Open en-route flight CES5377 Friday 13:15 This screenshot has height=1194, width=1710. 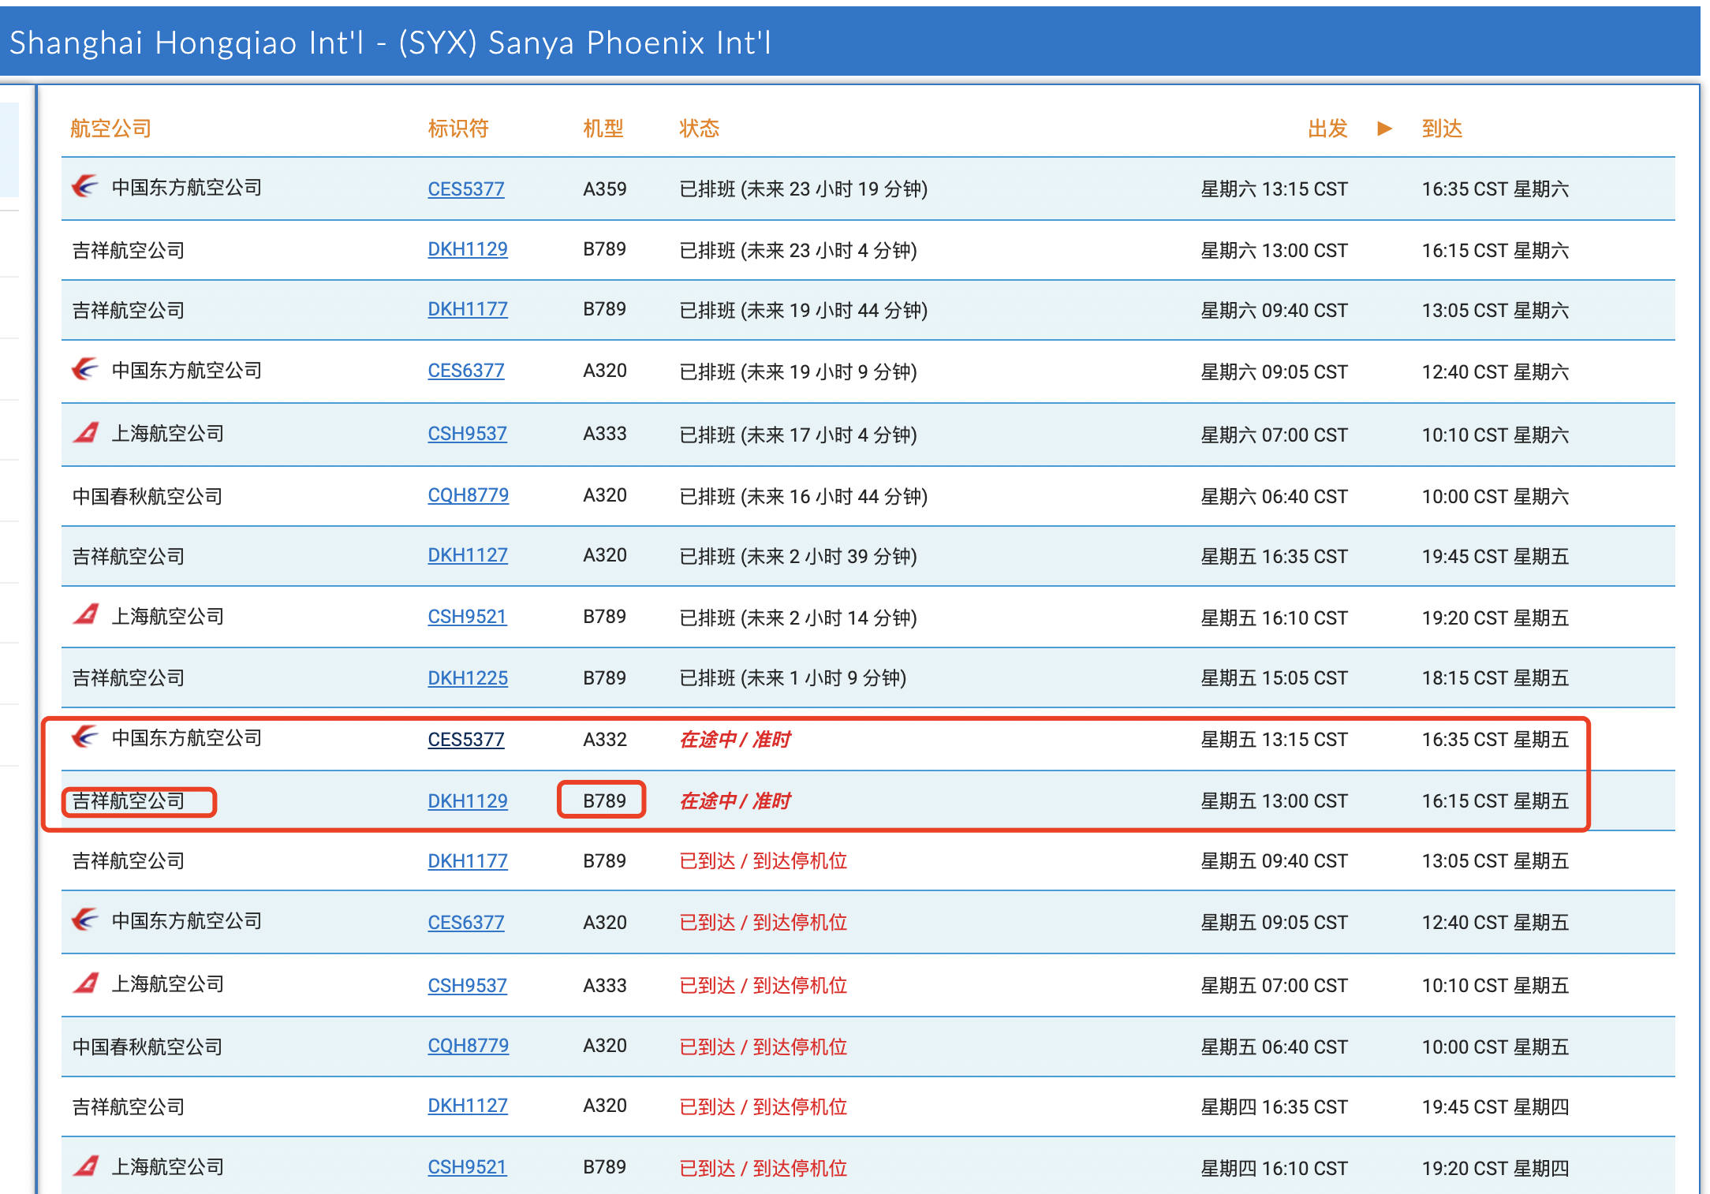tap(466, 740)
